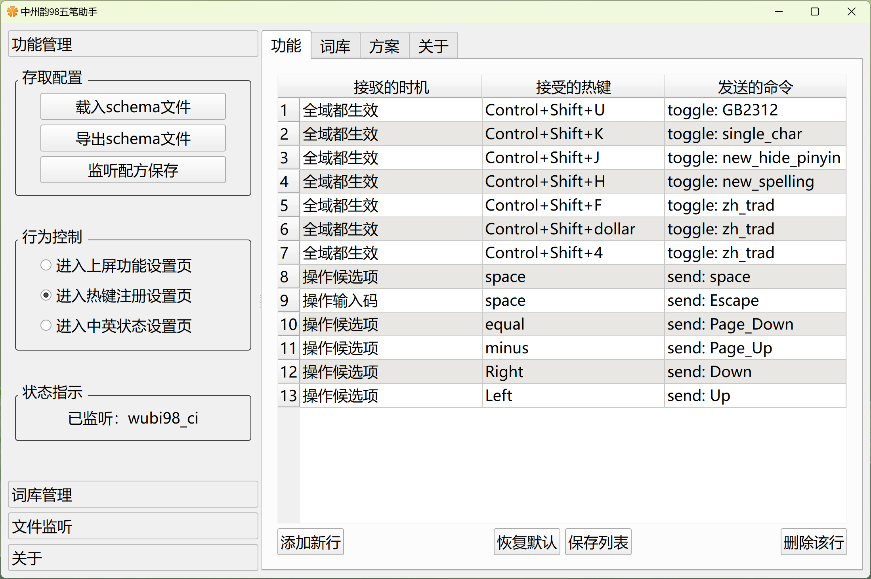The width and height of the screenshot is (871, 579).
Task: Select 进入上屏功能设置页 radio button
Action: (46, 265)
